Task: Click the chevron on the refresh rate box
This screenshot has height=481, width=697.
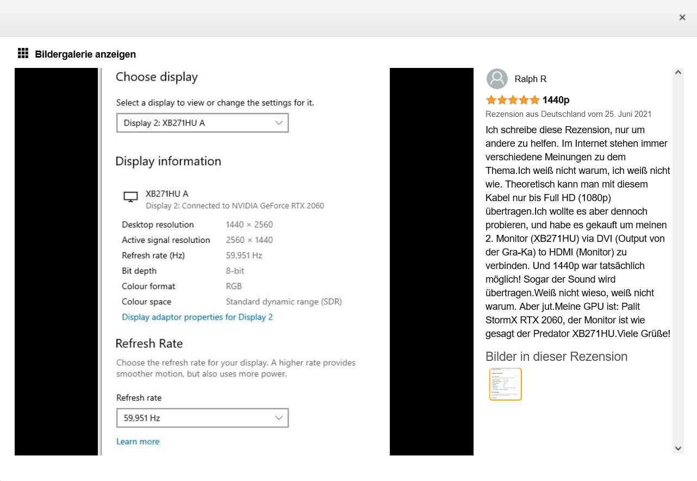Action: click(279, 418)
